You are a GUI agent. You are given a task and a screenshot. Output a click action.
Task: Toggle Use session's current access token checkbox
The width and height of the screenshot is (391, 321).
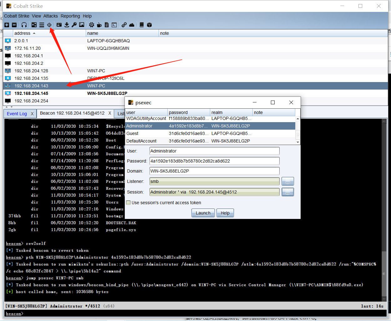pos(128,203)
